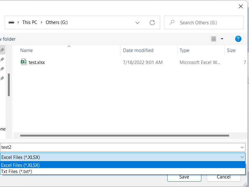Click the Excel icon beside test.xlsx

click(23, 62)
